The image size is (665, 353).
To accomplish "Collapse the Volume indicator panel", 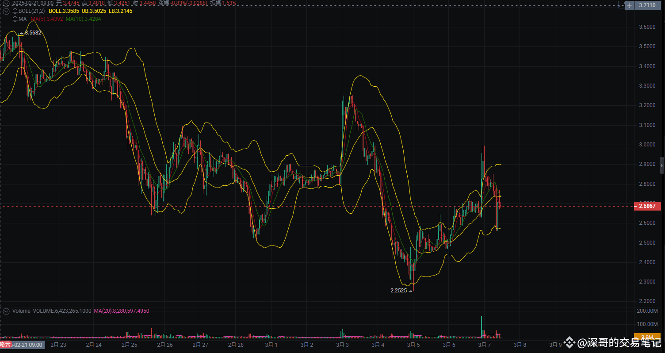I will point(5,311).
